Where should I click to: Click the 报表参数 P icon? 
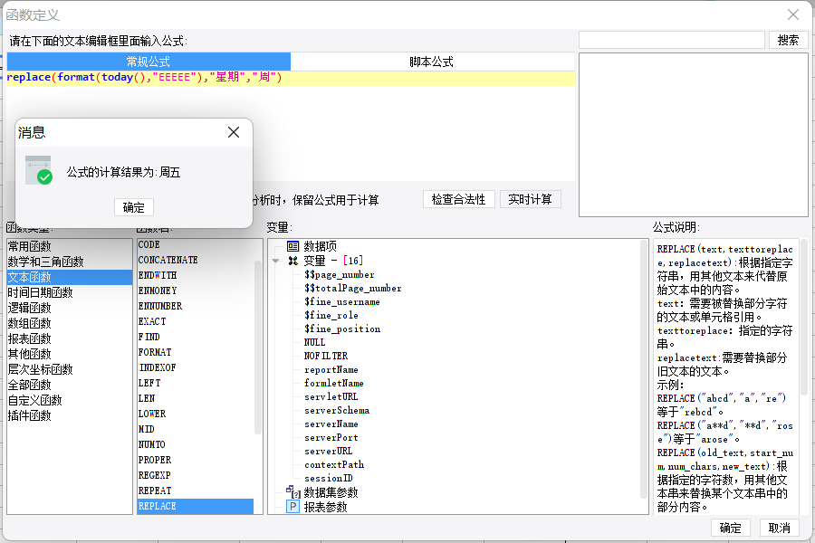tap(293, 507)
